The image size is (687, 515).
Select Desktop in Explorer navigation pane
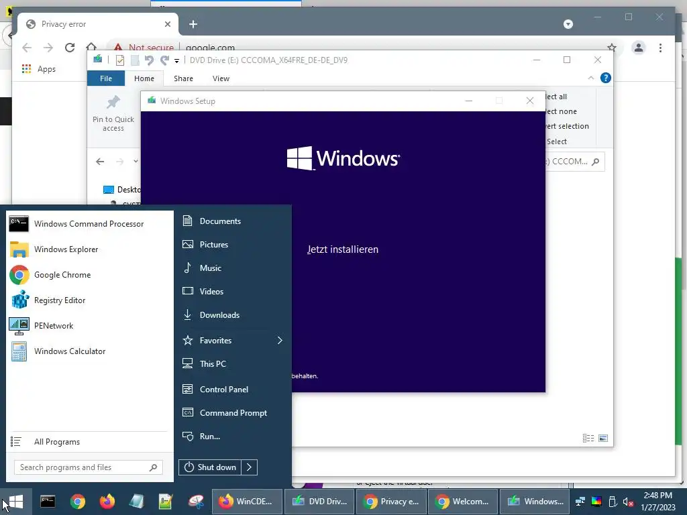click(121, 190)
